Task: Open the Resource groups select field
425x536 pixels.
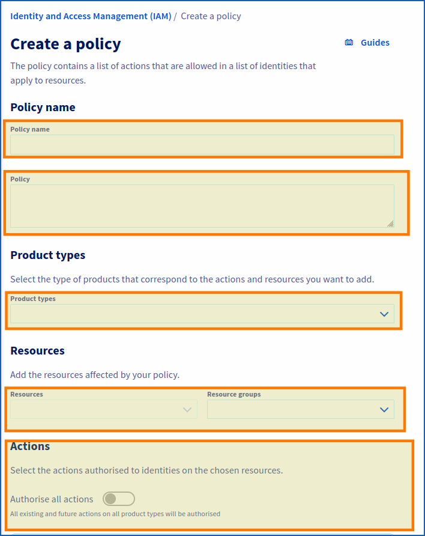Action: pos(294,409)
